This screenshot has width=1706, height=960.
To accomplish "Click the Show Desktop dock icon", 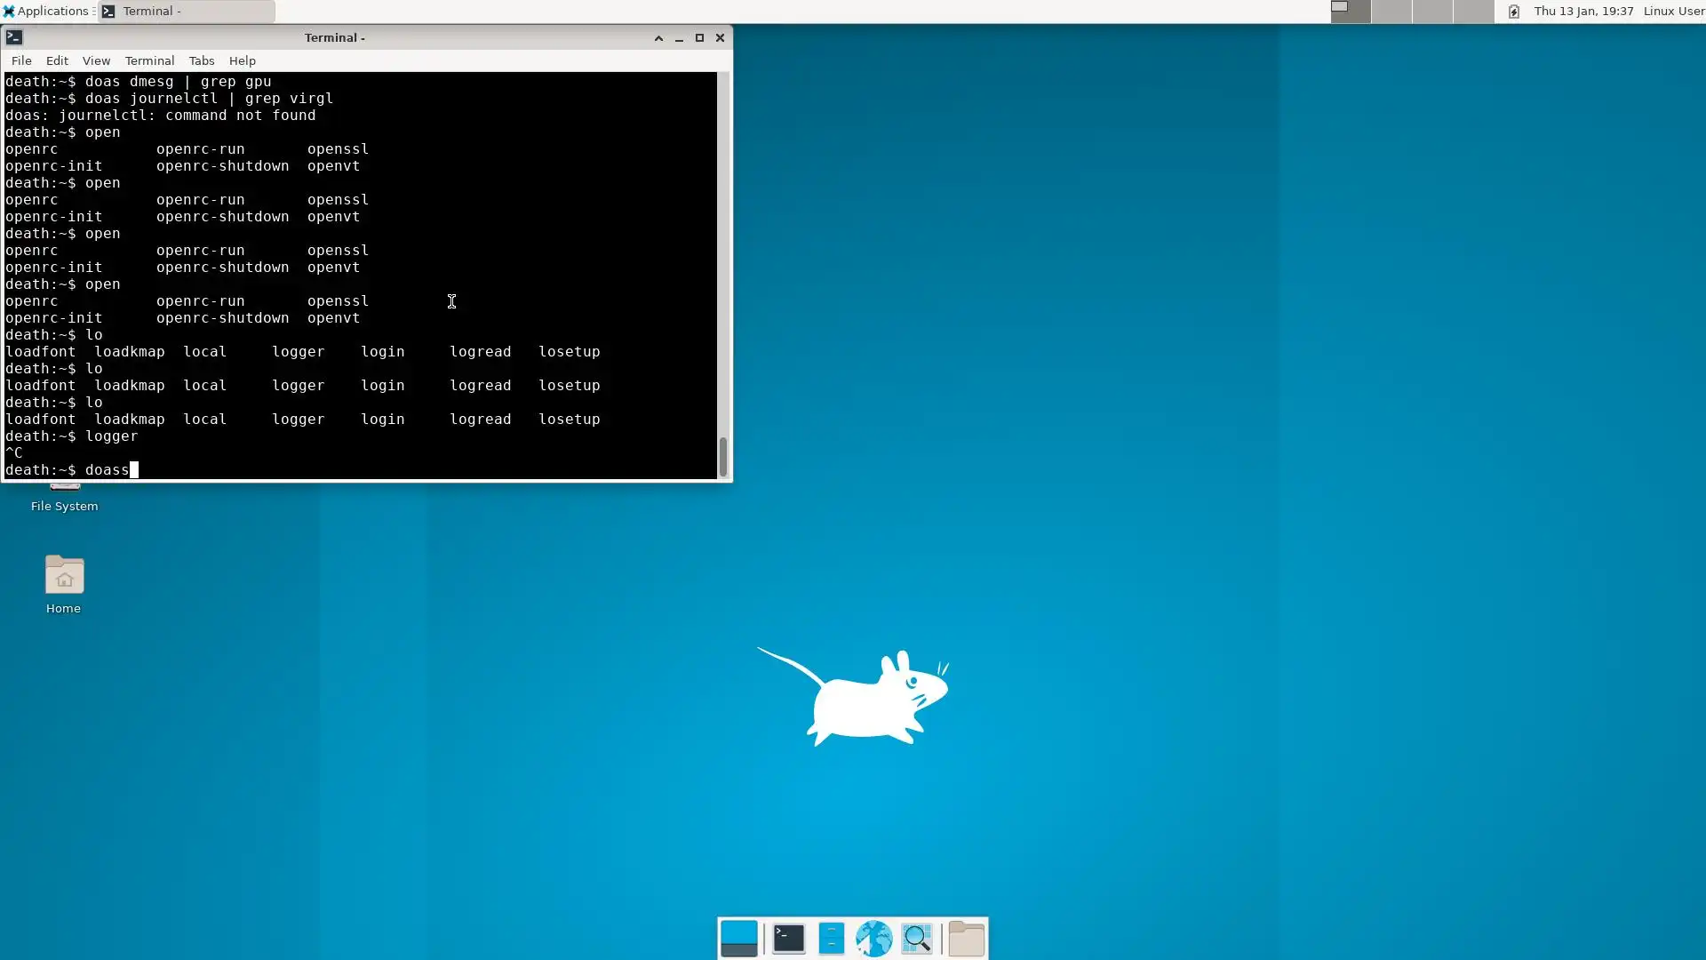I will [738, 939].
